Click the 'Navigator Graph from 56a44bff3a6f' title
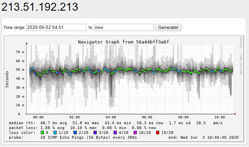The width and height of the screenshot is (249, 147). (x=123, y=42)
